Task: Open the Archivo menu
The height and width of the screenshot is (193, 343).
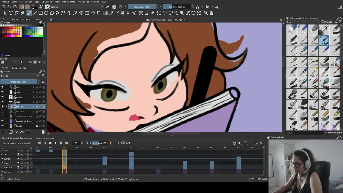Action: click(x=5, y=2)
